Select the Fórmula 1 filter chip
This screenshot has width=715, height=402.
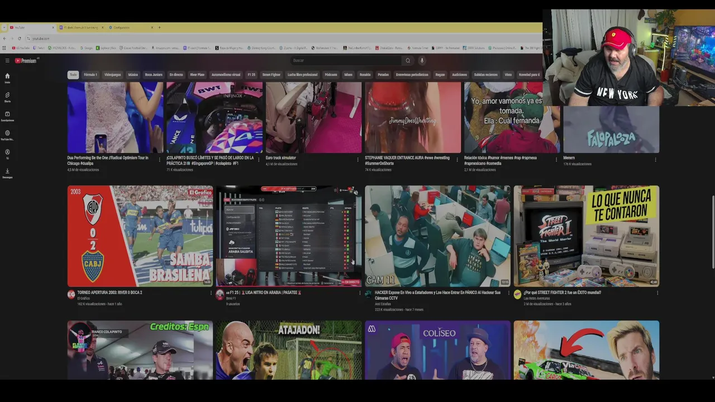[90, 74]
